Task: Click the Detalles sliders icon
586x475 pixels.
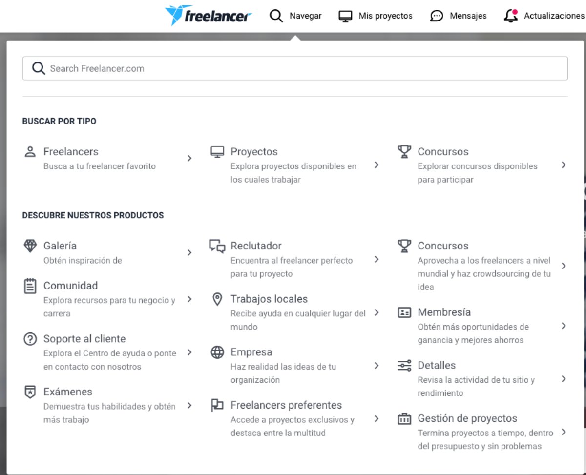Action: coord(404,366)
